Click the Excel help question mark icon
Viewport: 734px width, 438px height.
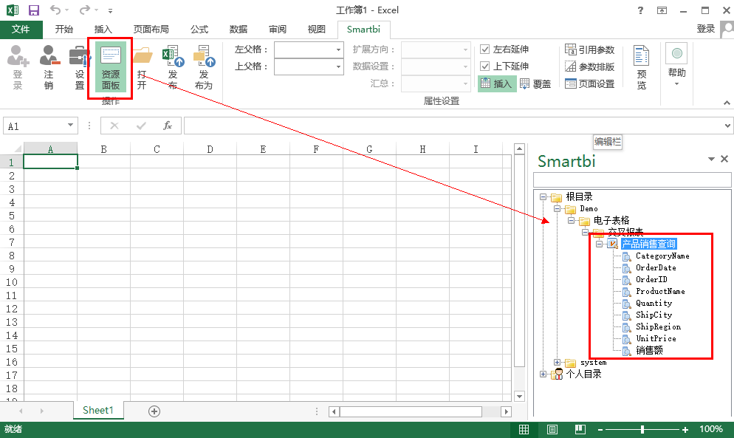[x=640, y=10]
